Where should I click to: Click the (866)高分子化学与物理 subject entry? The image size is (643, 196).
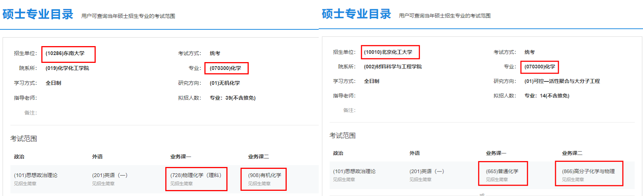click(x=588, y=171)
